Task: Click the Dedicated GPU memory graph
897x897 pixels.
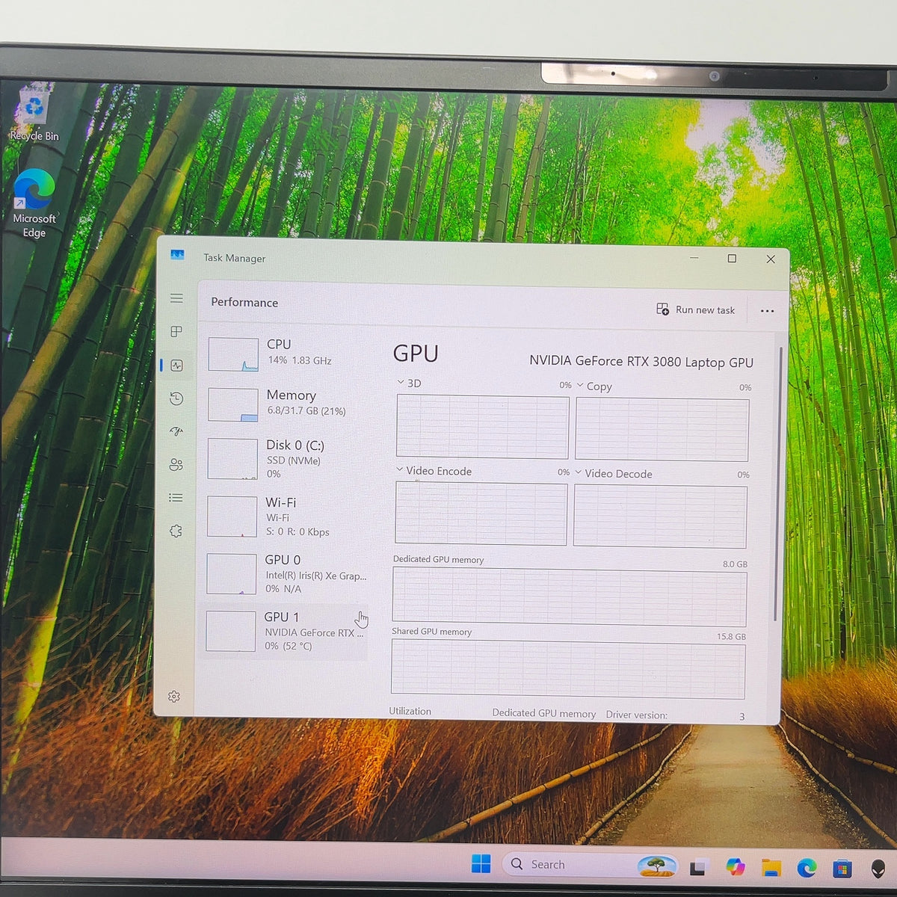Action: pyautogui.click(x=570, y=597)
